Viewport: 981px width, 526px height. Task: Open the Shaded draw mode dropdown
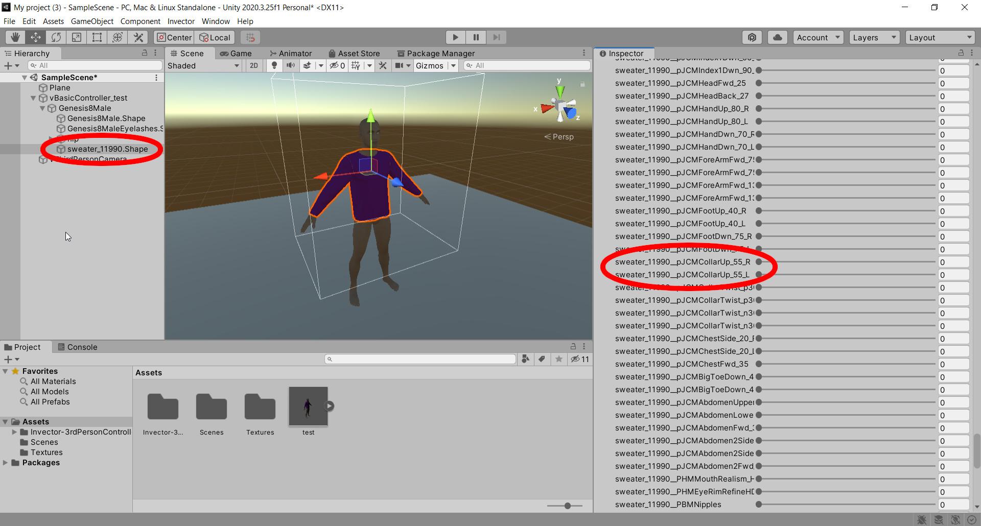pyautogui.click(x=203, y=65)
